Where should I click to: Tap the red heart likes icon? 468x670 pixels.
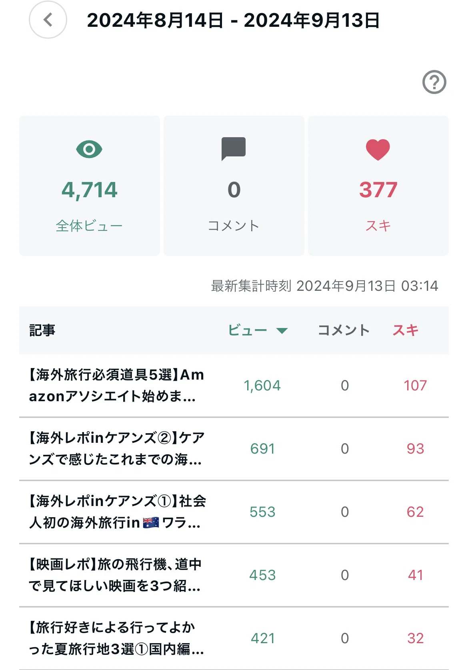click(378, 150)
